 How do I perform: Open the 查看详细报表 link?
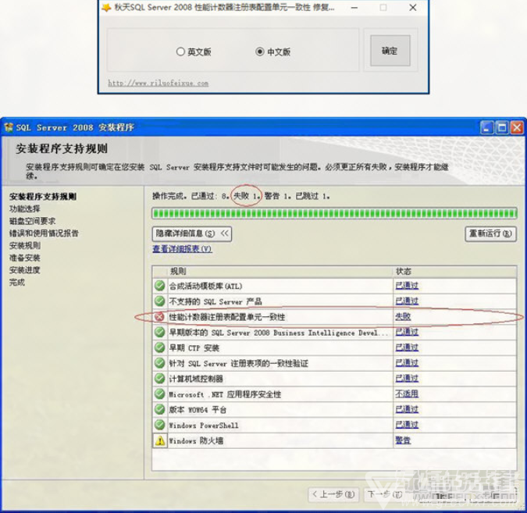tap(182, 249)
